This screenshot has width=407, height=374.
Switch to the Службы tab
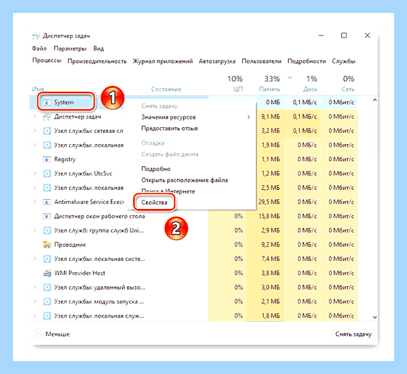343,62
